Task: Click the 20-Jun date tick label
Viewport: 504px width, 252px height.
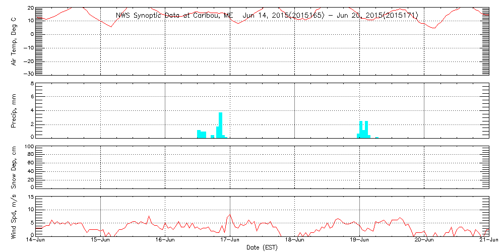Action: tap(424, 241)
